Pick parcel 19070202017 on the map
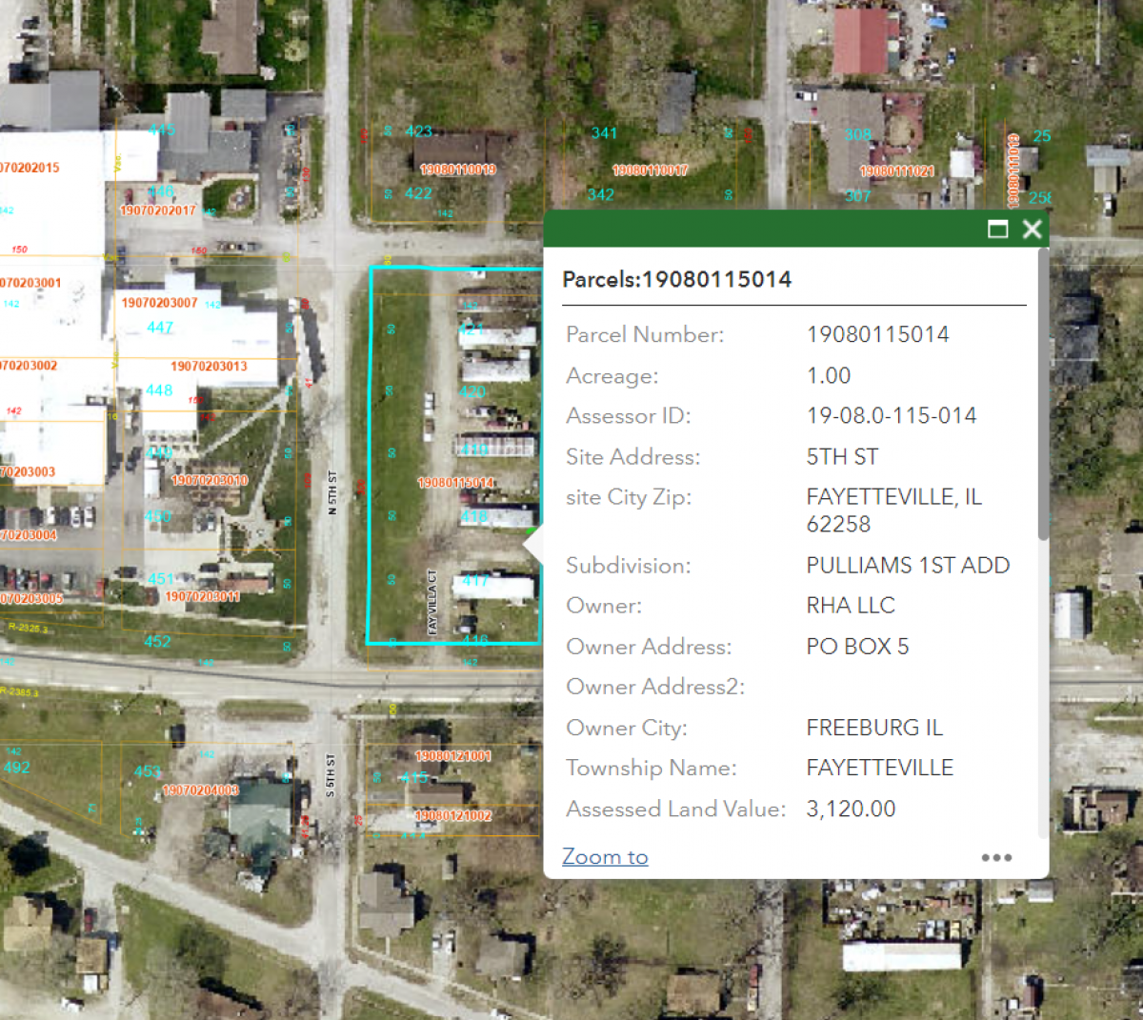This screenshot has height=1020, width=1143. (157, 210)
